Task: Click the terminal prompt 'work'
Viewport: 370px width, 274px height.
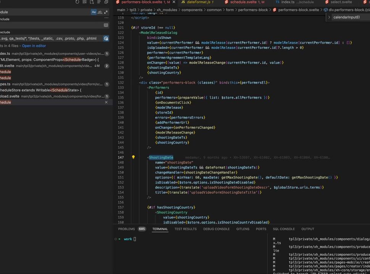Action: pyautogui.click(x=128, y=239)
